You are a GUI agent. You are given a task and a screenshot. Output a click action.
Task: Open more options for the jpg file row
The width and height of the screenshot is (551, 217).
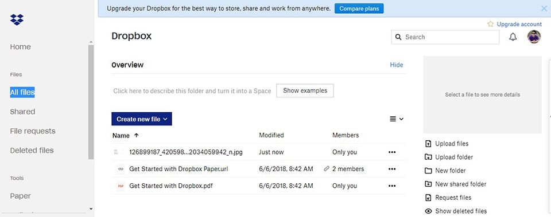click(392, 152)
